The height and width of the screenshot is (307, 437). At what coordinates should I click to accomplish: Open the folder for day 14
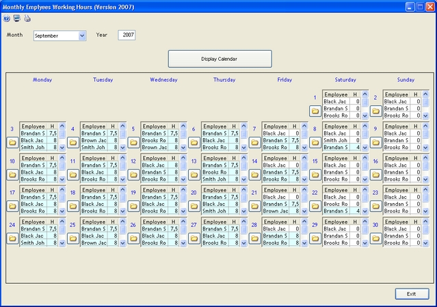[254, 174]
